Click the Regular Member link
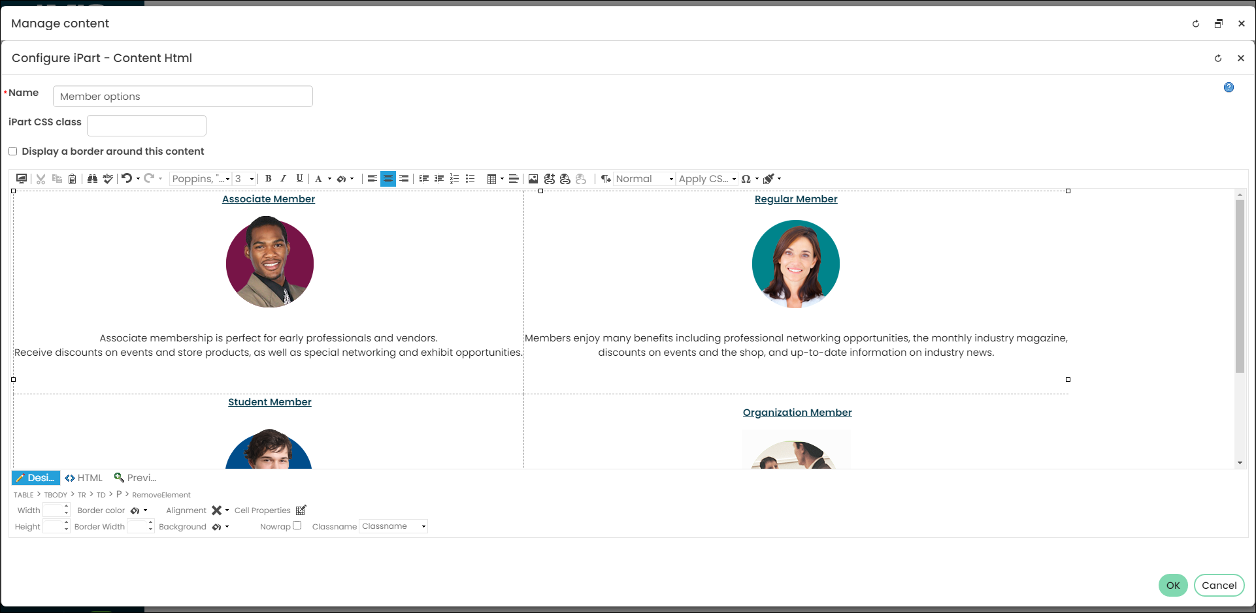The height and width of the screenshot is (613, 1256). click(x=796, y=199)
